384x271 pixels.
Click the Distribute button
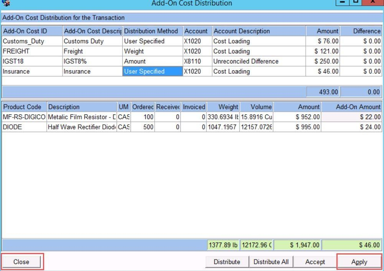tap(227, 262)
